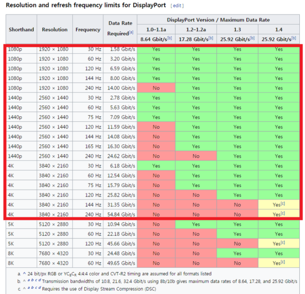Select the 31.35 Gbit/s data rate cell
Screen dimensions: 305x294
pyautogui.click(x=120, y=205)
